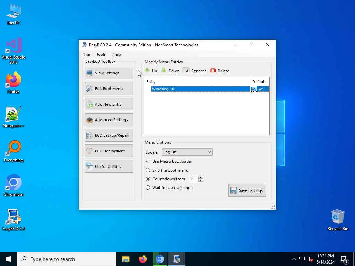Go to Advanced Settings

[x=109, y=119]
